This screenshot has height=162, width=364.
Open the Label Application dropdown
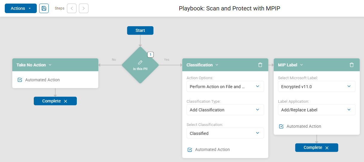click(x=316, y=110)
